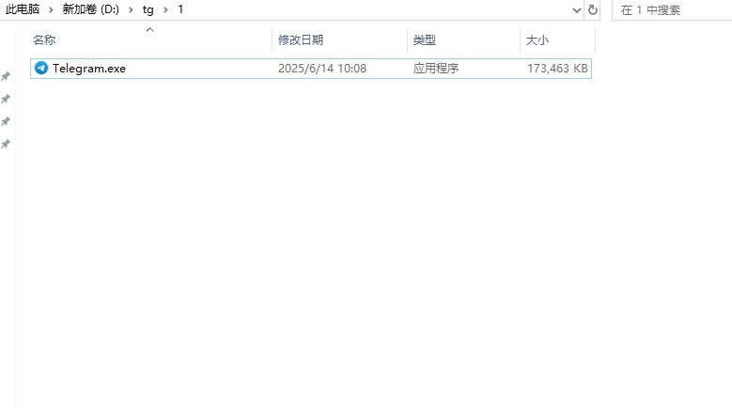Expand the chevron after tg breadcrumb

(x=165, y=9)
